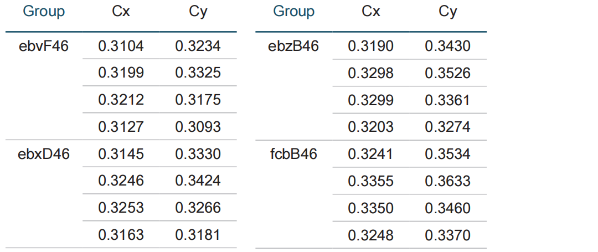This screenshot has width=598, height=252.
Task: Click the Cx value 0.3248
Action: (370, 235)
